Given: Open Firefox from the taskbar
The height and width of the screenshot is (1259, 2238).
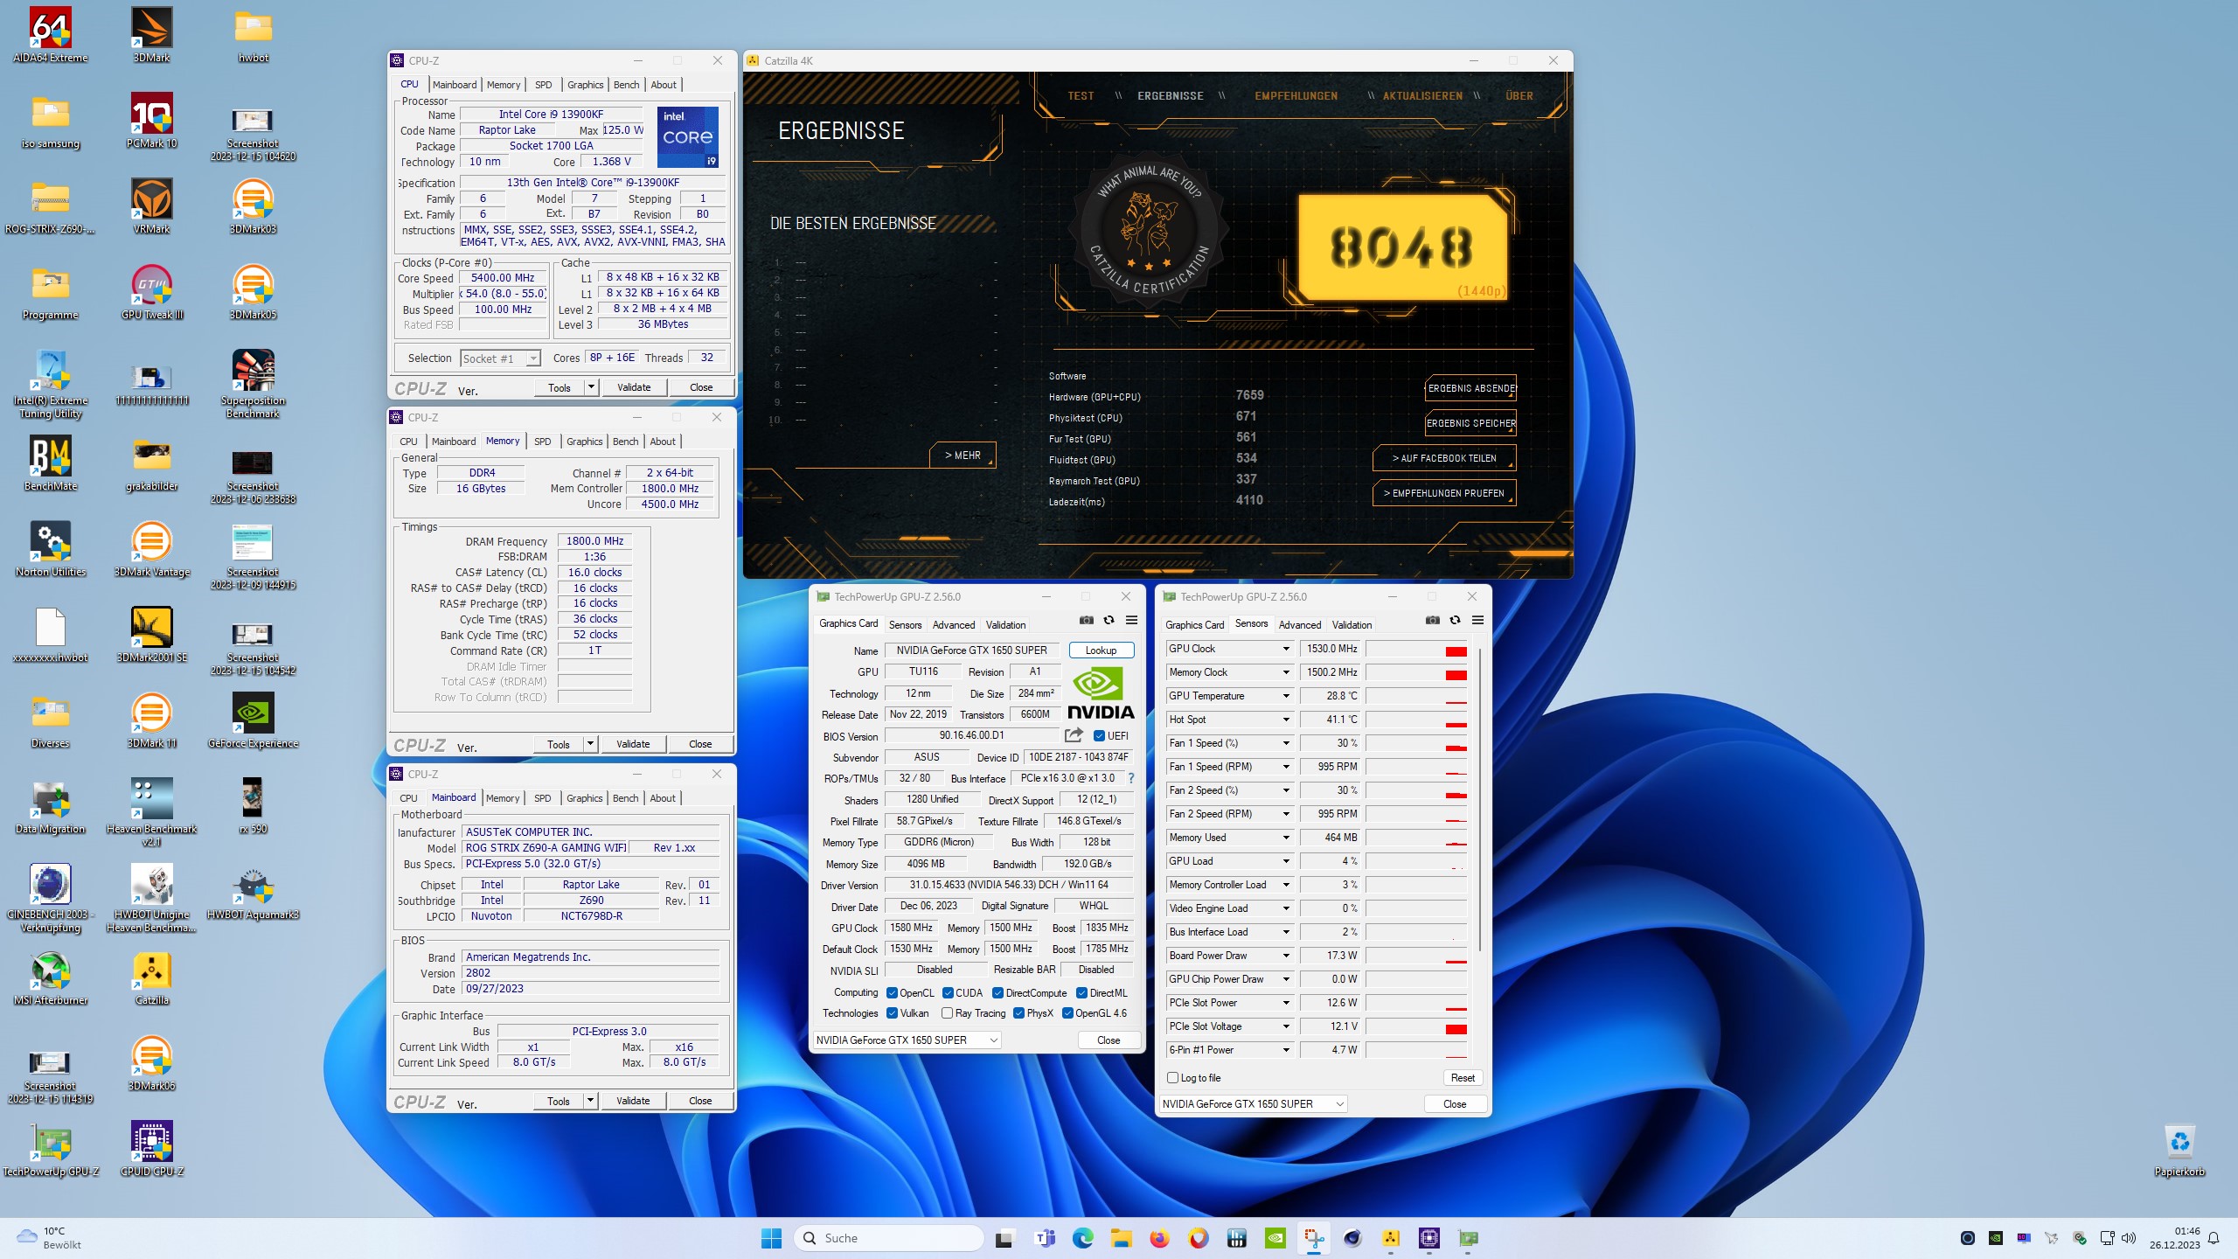Looking at the screenshot, I should tap(1159, 1238).
